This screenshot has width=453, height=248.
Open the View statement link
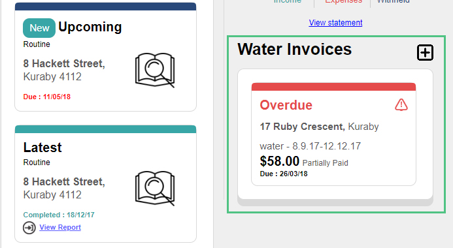coord(335,22)
